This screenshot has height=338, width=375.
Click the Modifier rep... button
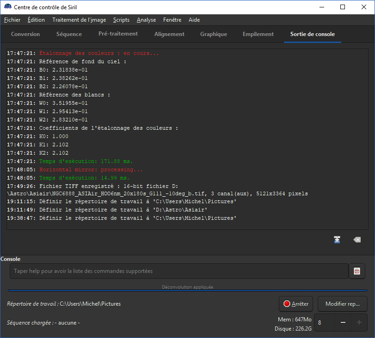tap(343, 304)
